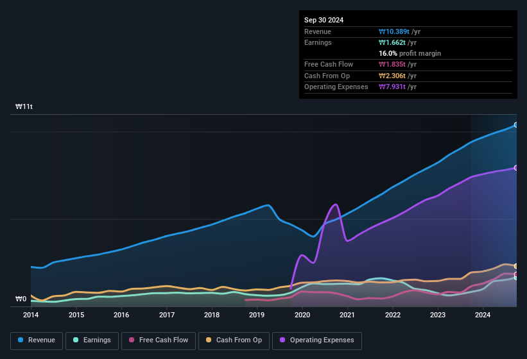Click the orange Cash From Op dot
This screenshot has height=359, width=527.
coord(209,340)
